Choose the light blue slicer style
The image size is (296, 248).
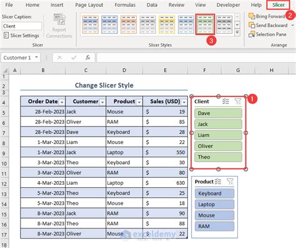point(186,24)
